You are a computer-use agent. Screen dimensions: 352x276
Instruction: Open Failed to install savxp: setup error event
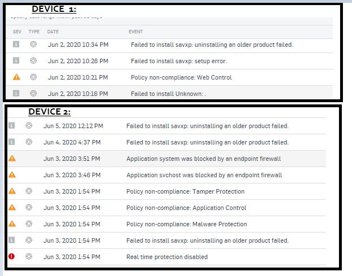[x=179, y=61]
